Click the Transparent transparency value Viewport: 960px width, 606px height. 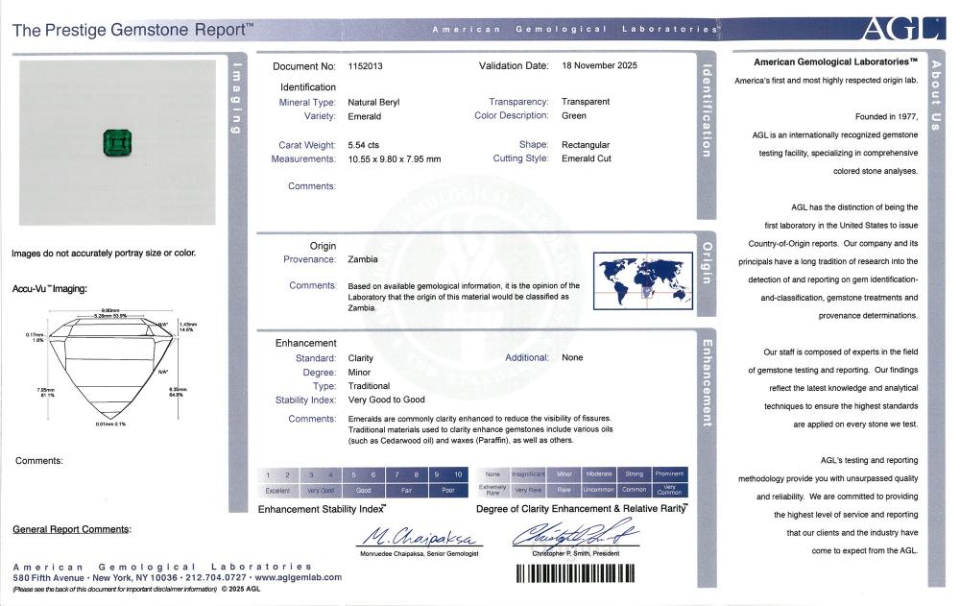coord(586,102)
